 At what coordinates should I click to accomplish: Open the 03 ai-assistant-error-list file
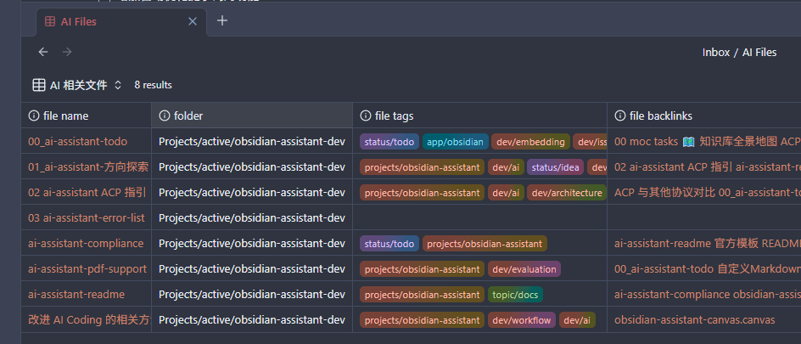click(x=87, y=218)
